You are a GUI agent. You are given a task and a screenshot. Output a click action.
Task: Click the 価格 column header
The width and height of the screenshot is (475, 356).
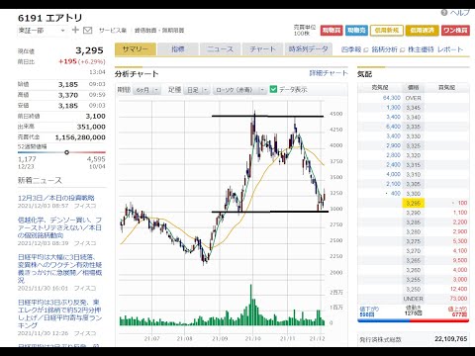(x=413, y=87)
